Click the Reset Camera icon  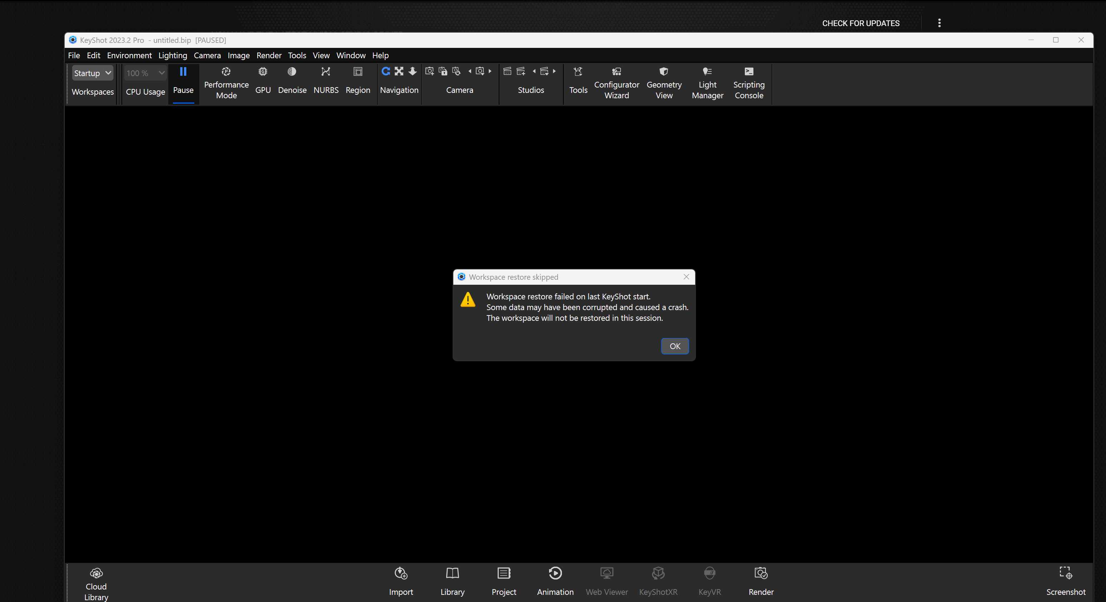coord(457,71)
